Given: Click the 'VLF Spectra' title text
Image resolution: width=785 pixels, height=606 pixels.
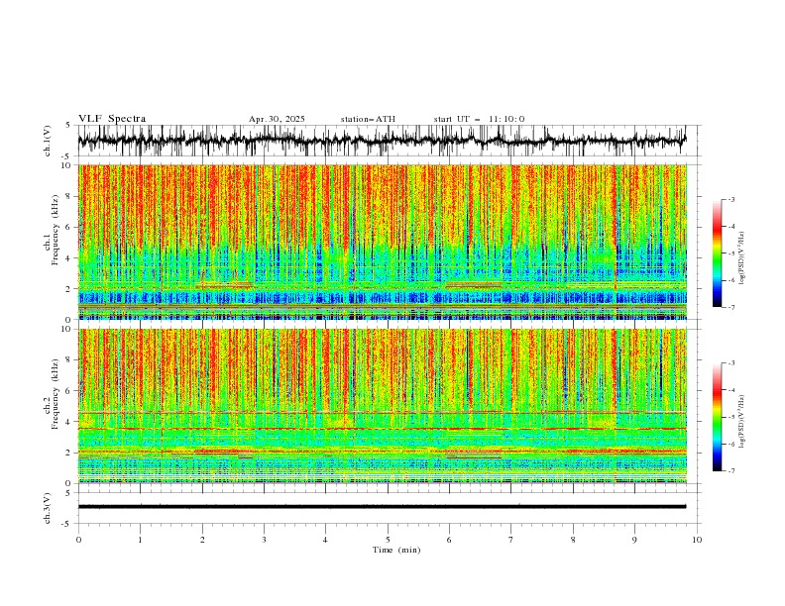Looking at the screenshot, I should tap(112, 119).
